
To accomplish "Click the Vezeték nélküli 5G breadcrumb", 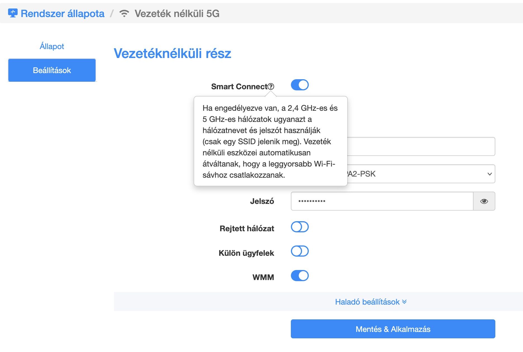I will (x=177, y=13).
